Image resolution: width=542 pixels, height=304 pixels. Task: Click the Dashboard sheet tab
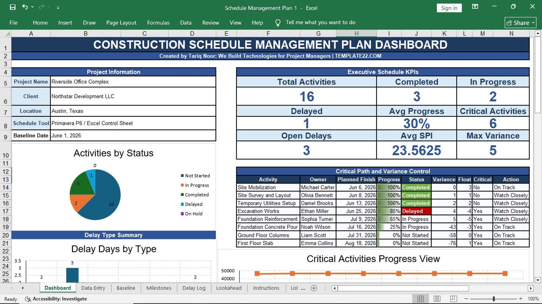[58, 288]
